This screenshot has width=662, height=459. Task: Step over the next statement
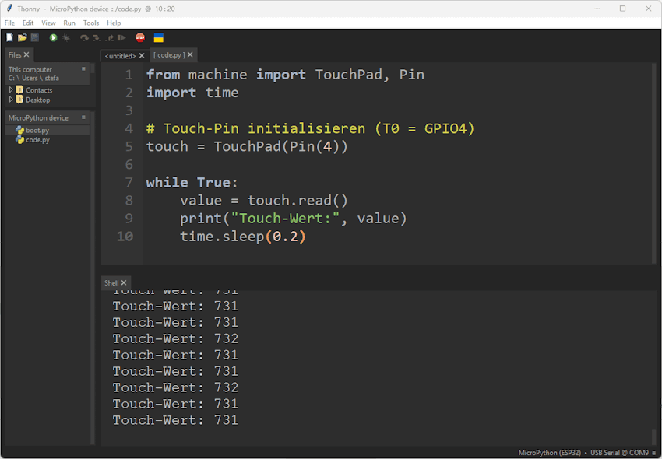(84, 37)
